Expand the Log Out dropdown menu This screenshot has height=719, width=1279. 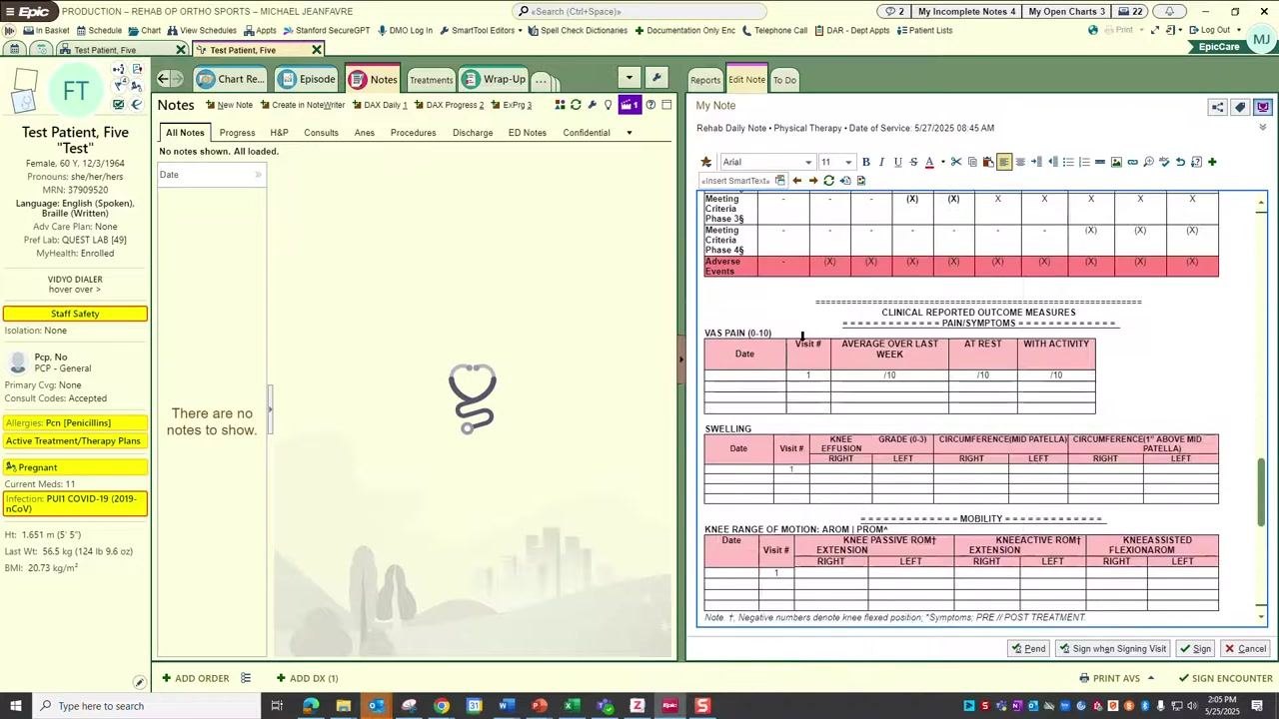tap(1239, 30)
